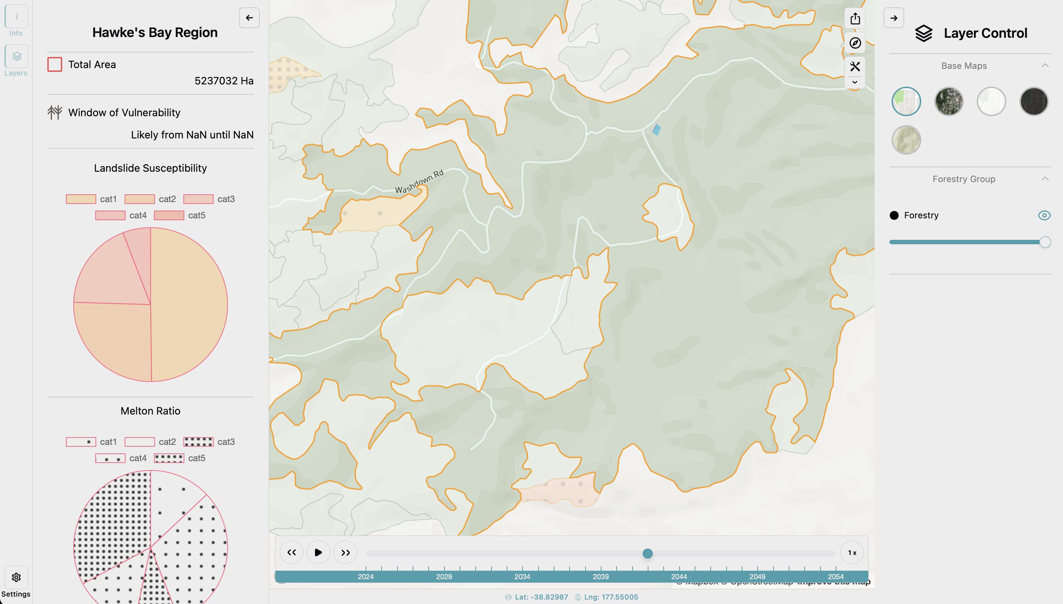Click the share/export icon on map
Image resolution: width=1063 pixels, height=604 pixels.
coord(855,18)
